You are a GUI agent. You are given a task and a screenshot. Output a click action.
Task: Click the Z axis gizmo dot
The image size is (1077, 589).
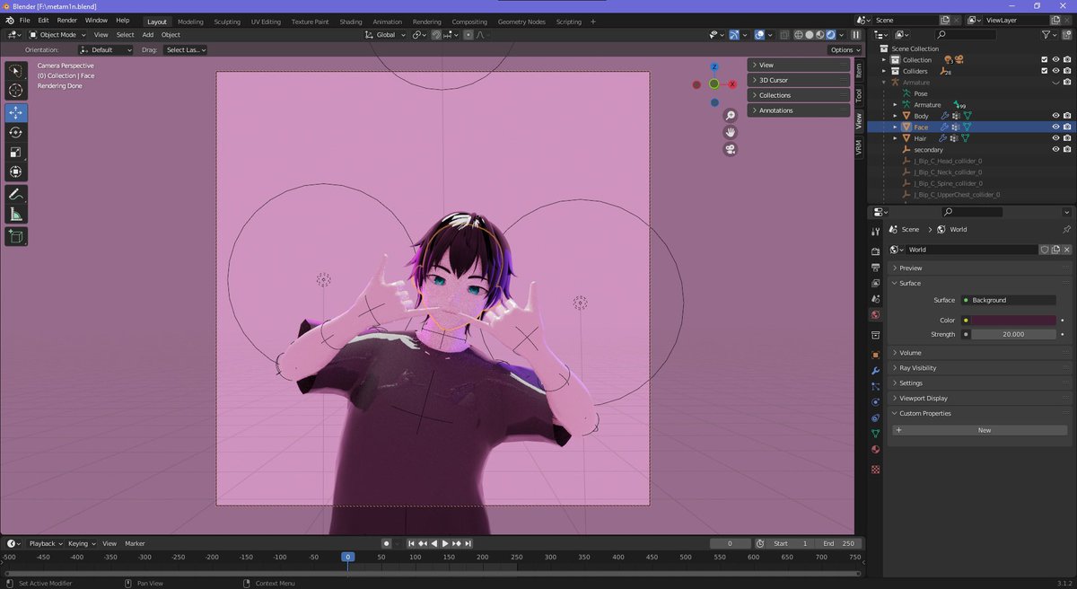[714, 66]
